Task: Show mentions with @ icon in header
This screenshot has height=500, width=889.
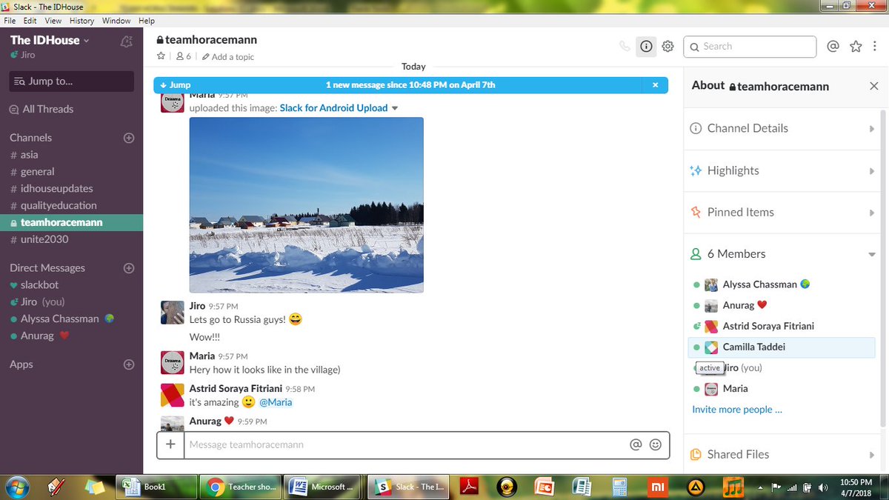Action: [833, 47]
